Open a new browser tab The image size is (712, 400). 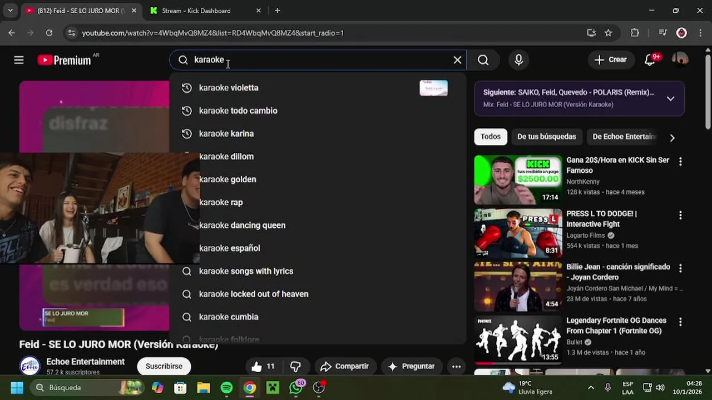[277, 11]
